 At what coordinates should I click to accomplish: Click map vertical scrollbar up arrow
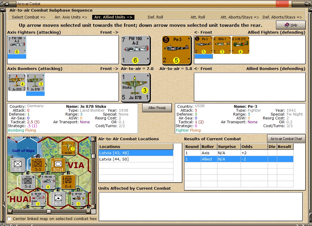pyautogui.click(x=93, y=139)
